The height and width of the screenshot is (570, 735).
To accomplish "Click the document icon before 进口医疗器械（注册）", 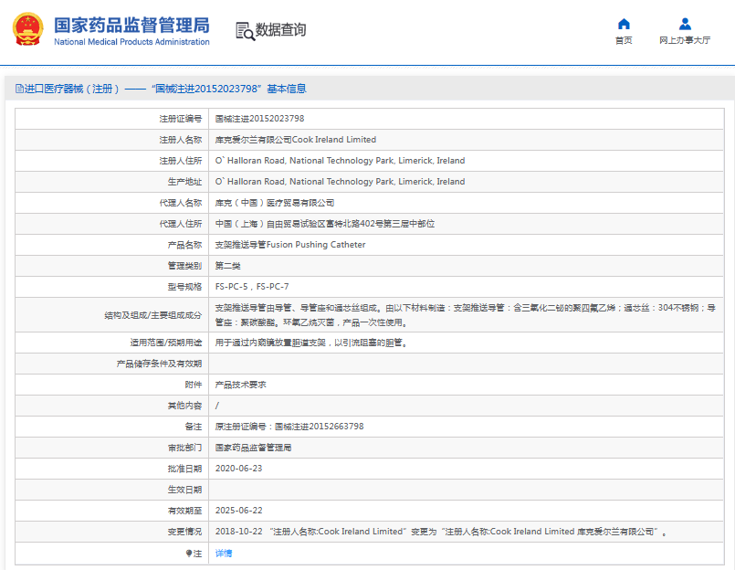I will [20, 88].
